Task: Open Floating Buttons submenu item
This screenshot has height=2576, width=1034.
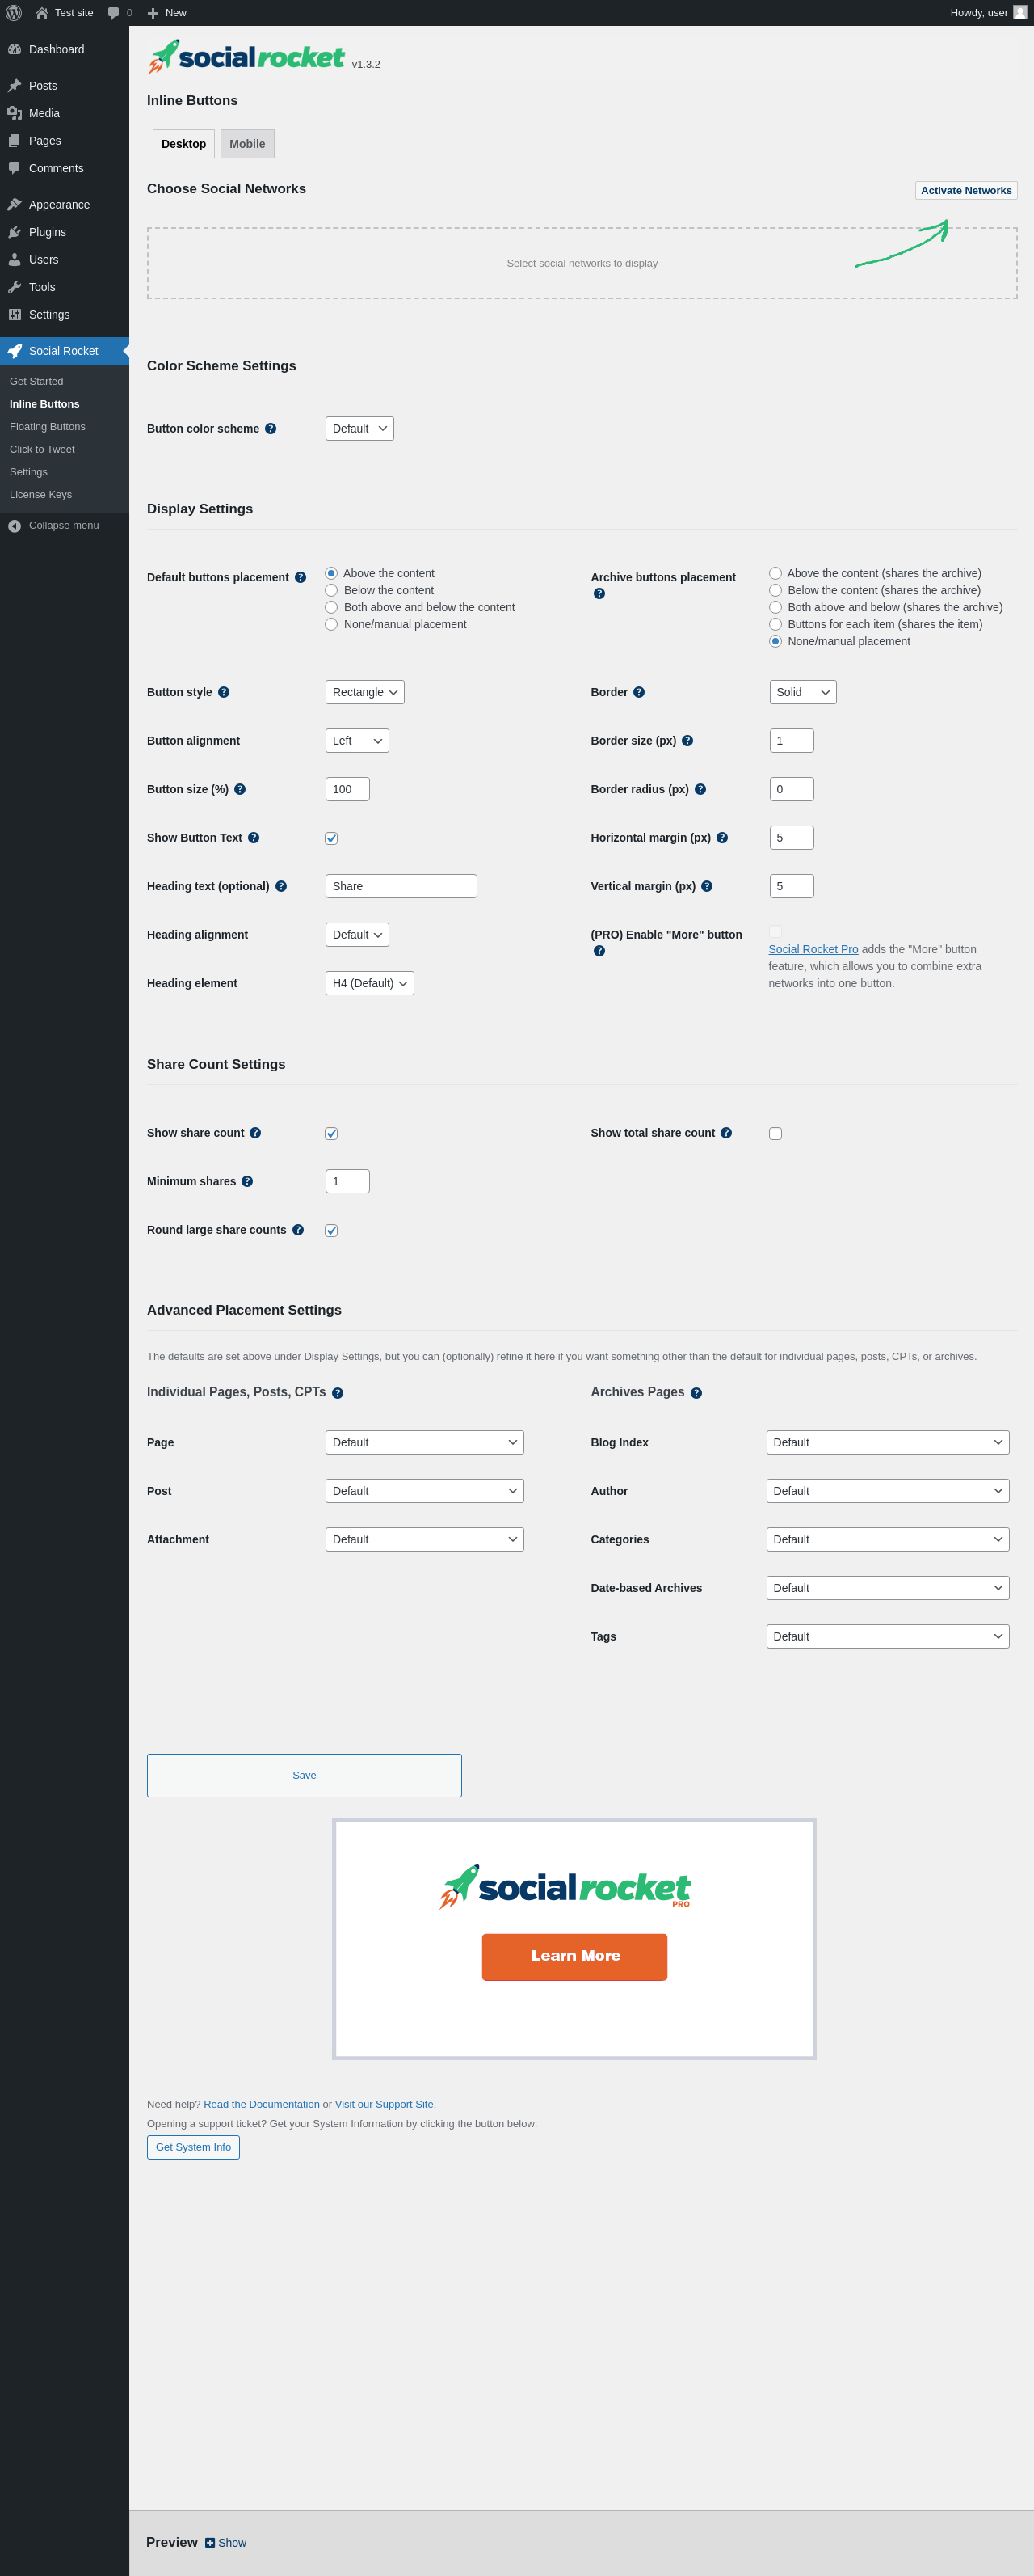Action: (x=48, y=427)
